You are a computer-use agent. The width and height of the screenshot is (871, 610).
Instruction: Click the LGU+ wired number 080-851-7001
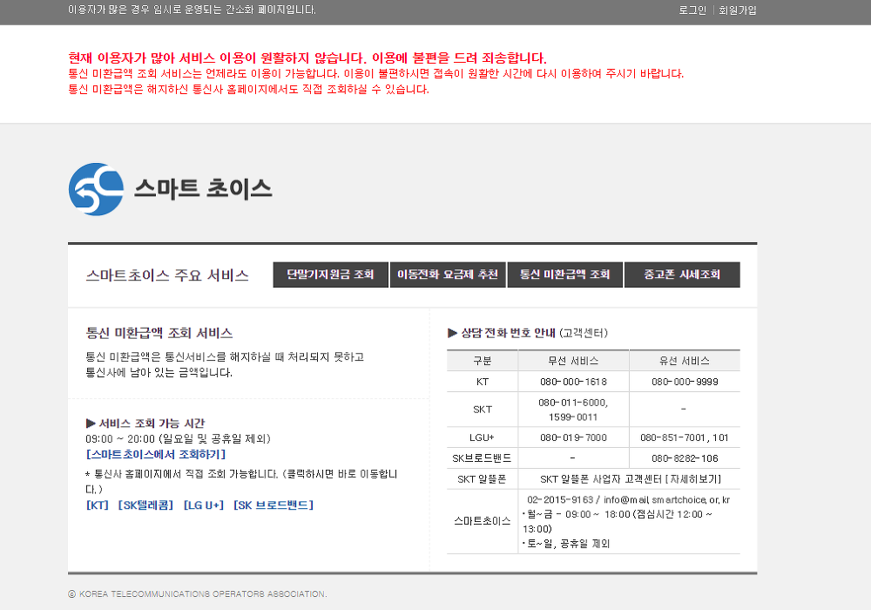673,437
